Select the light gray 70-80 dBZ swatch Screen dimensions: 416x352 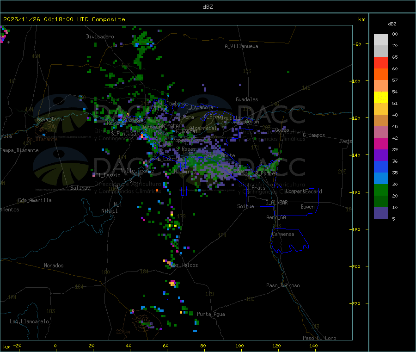pos(381,40)
